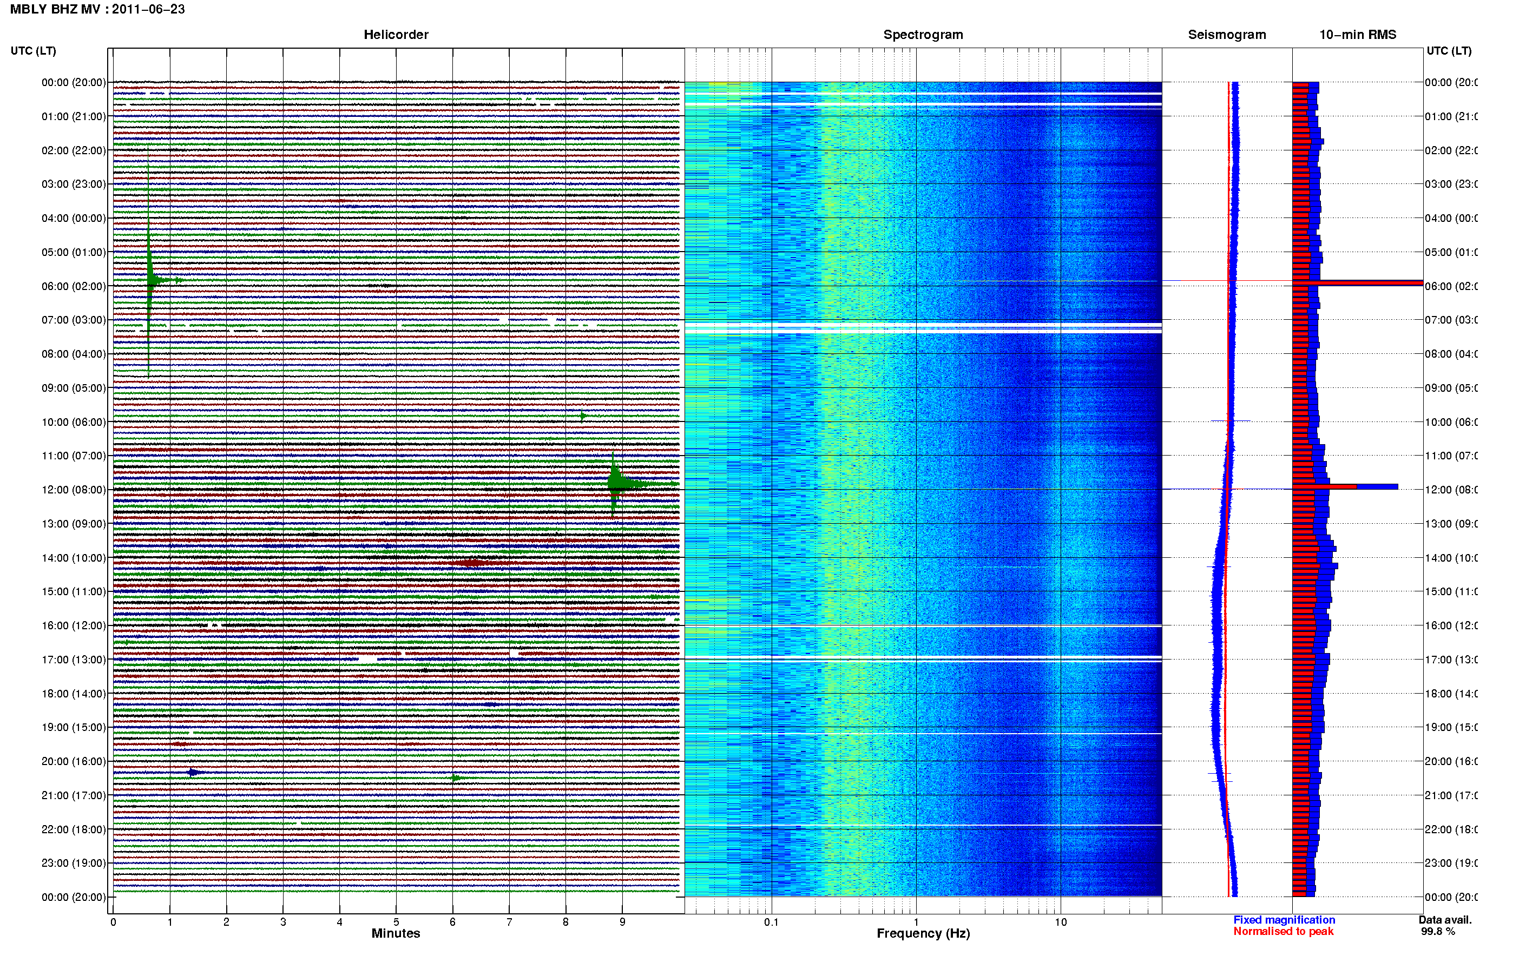
Task: Click the left '11:00 (07:00)' time label
Action: pyautogui.click(x=74, y=456)
